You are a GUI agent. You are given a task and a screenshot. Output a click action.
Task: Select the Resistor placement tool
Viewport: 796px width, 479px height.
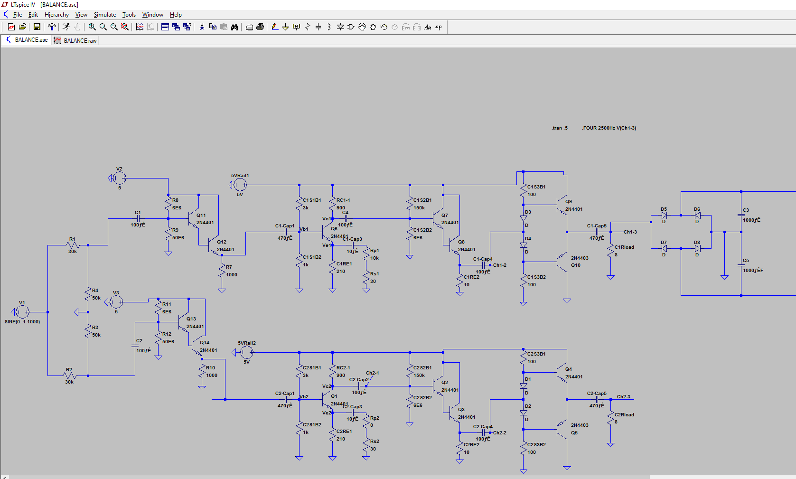[308, 27]
